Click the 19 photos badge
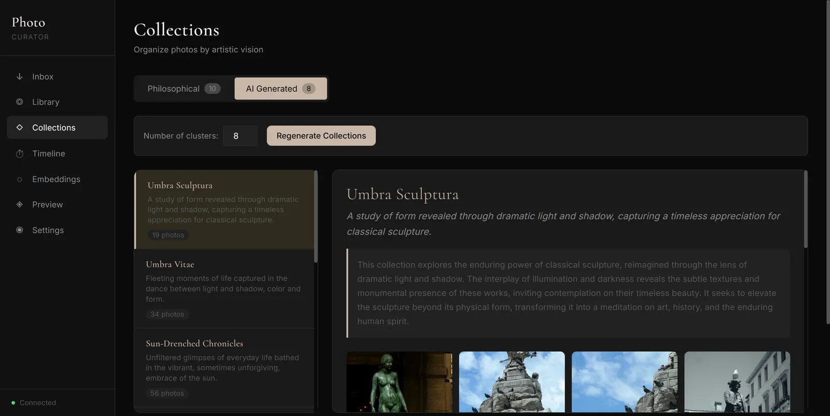 click(168, 235)
